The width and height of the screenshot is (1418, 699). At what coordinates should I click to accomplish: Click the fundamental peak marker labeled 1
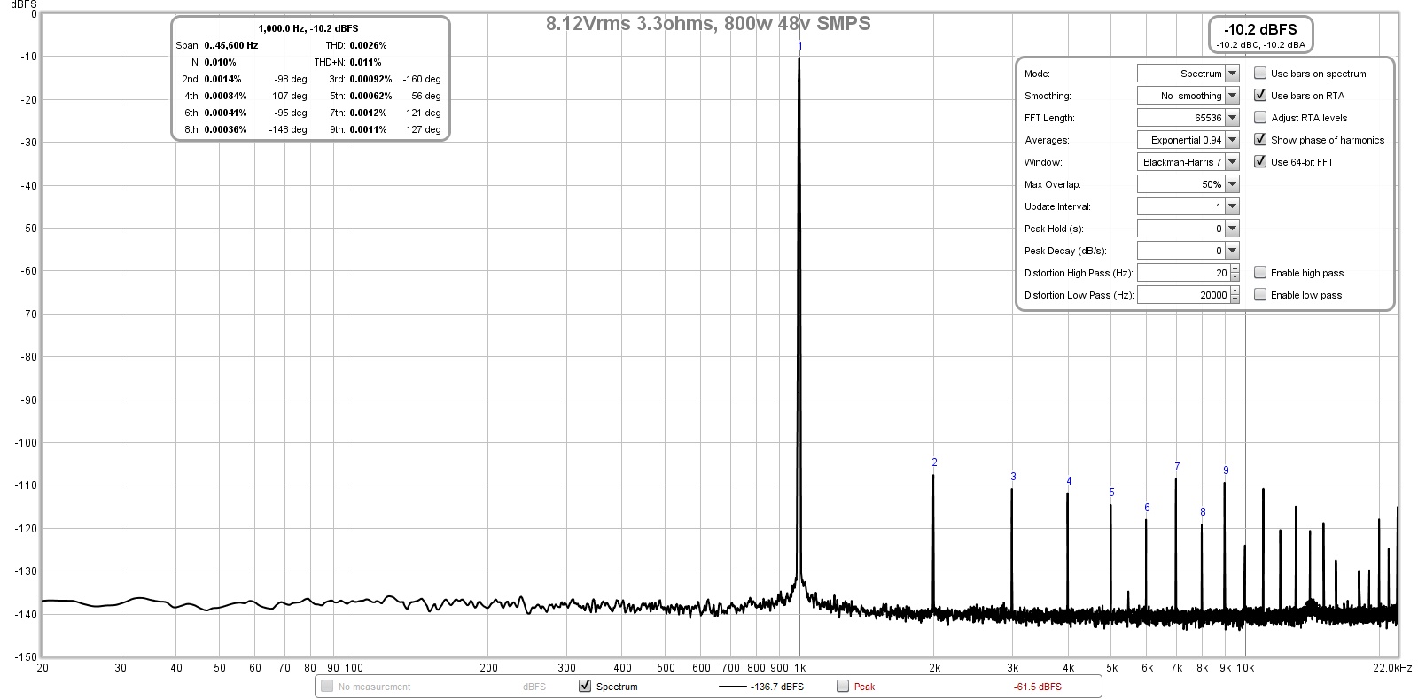click(x=799, y=46)
